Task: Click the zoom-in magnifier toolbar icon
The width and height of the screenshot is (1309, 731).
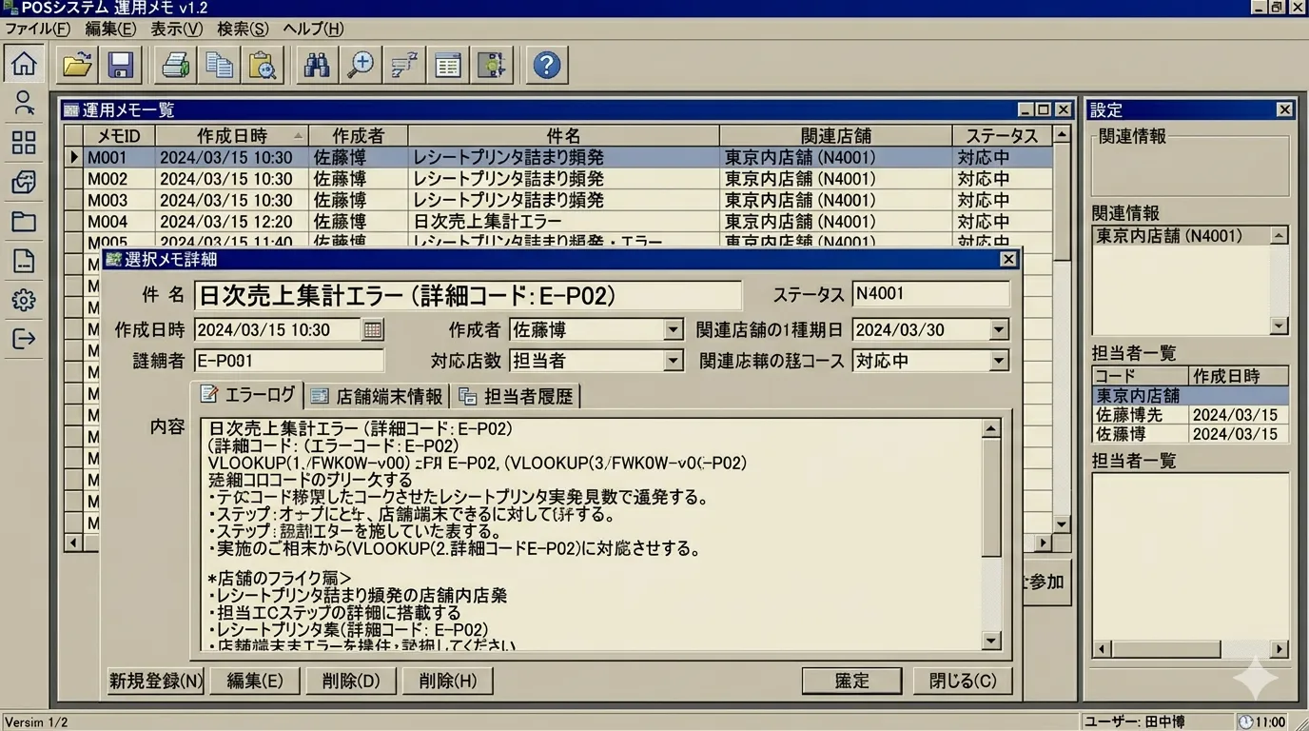Action: (x=361, y=65)
